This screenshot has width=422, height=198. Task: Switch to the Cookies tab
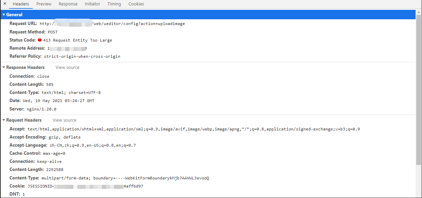136,4
